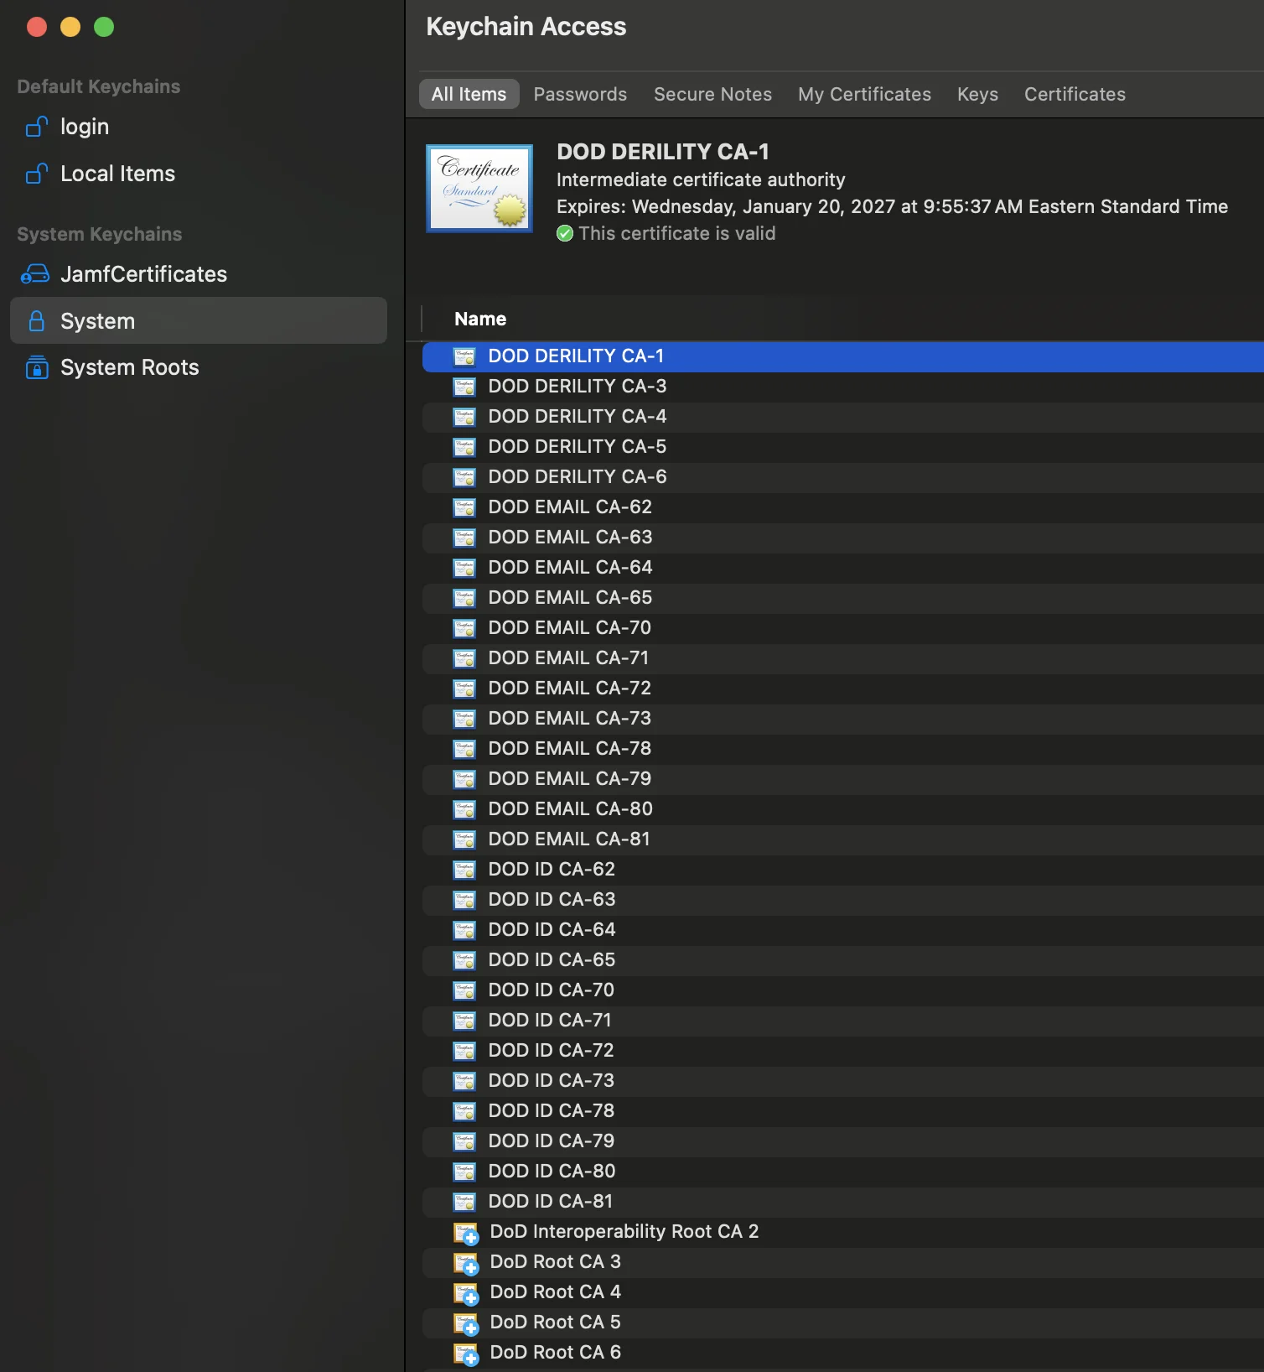The width and height of the screenshot is (1264, 1372).
Task: Click certificate icon beside DOD EMAIL CA-70
Action: pyautogui.click(x=464, y=628)
